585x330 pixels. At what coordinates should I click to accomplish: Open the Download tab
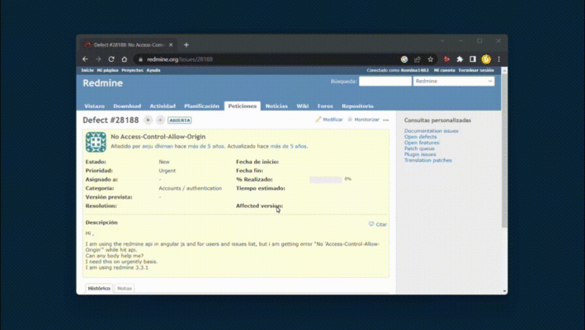point(127,106)
